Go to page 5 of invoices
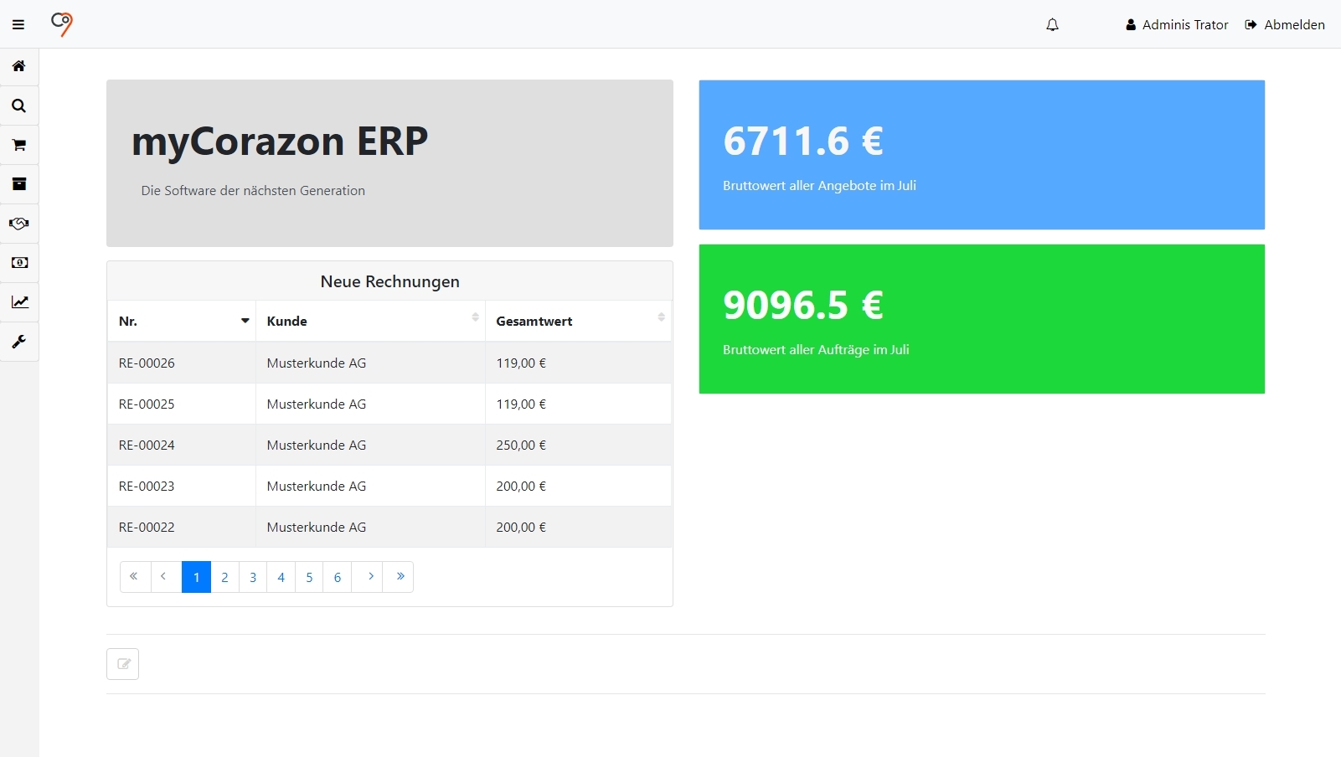The height and width of the screenshot is (757, 1341). pos(309,577)
